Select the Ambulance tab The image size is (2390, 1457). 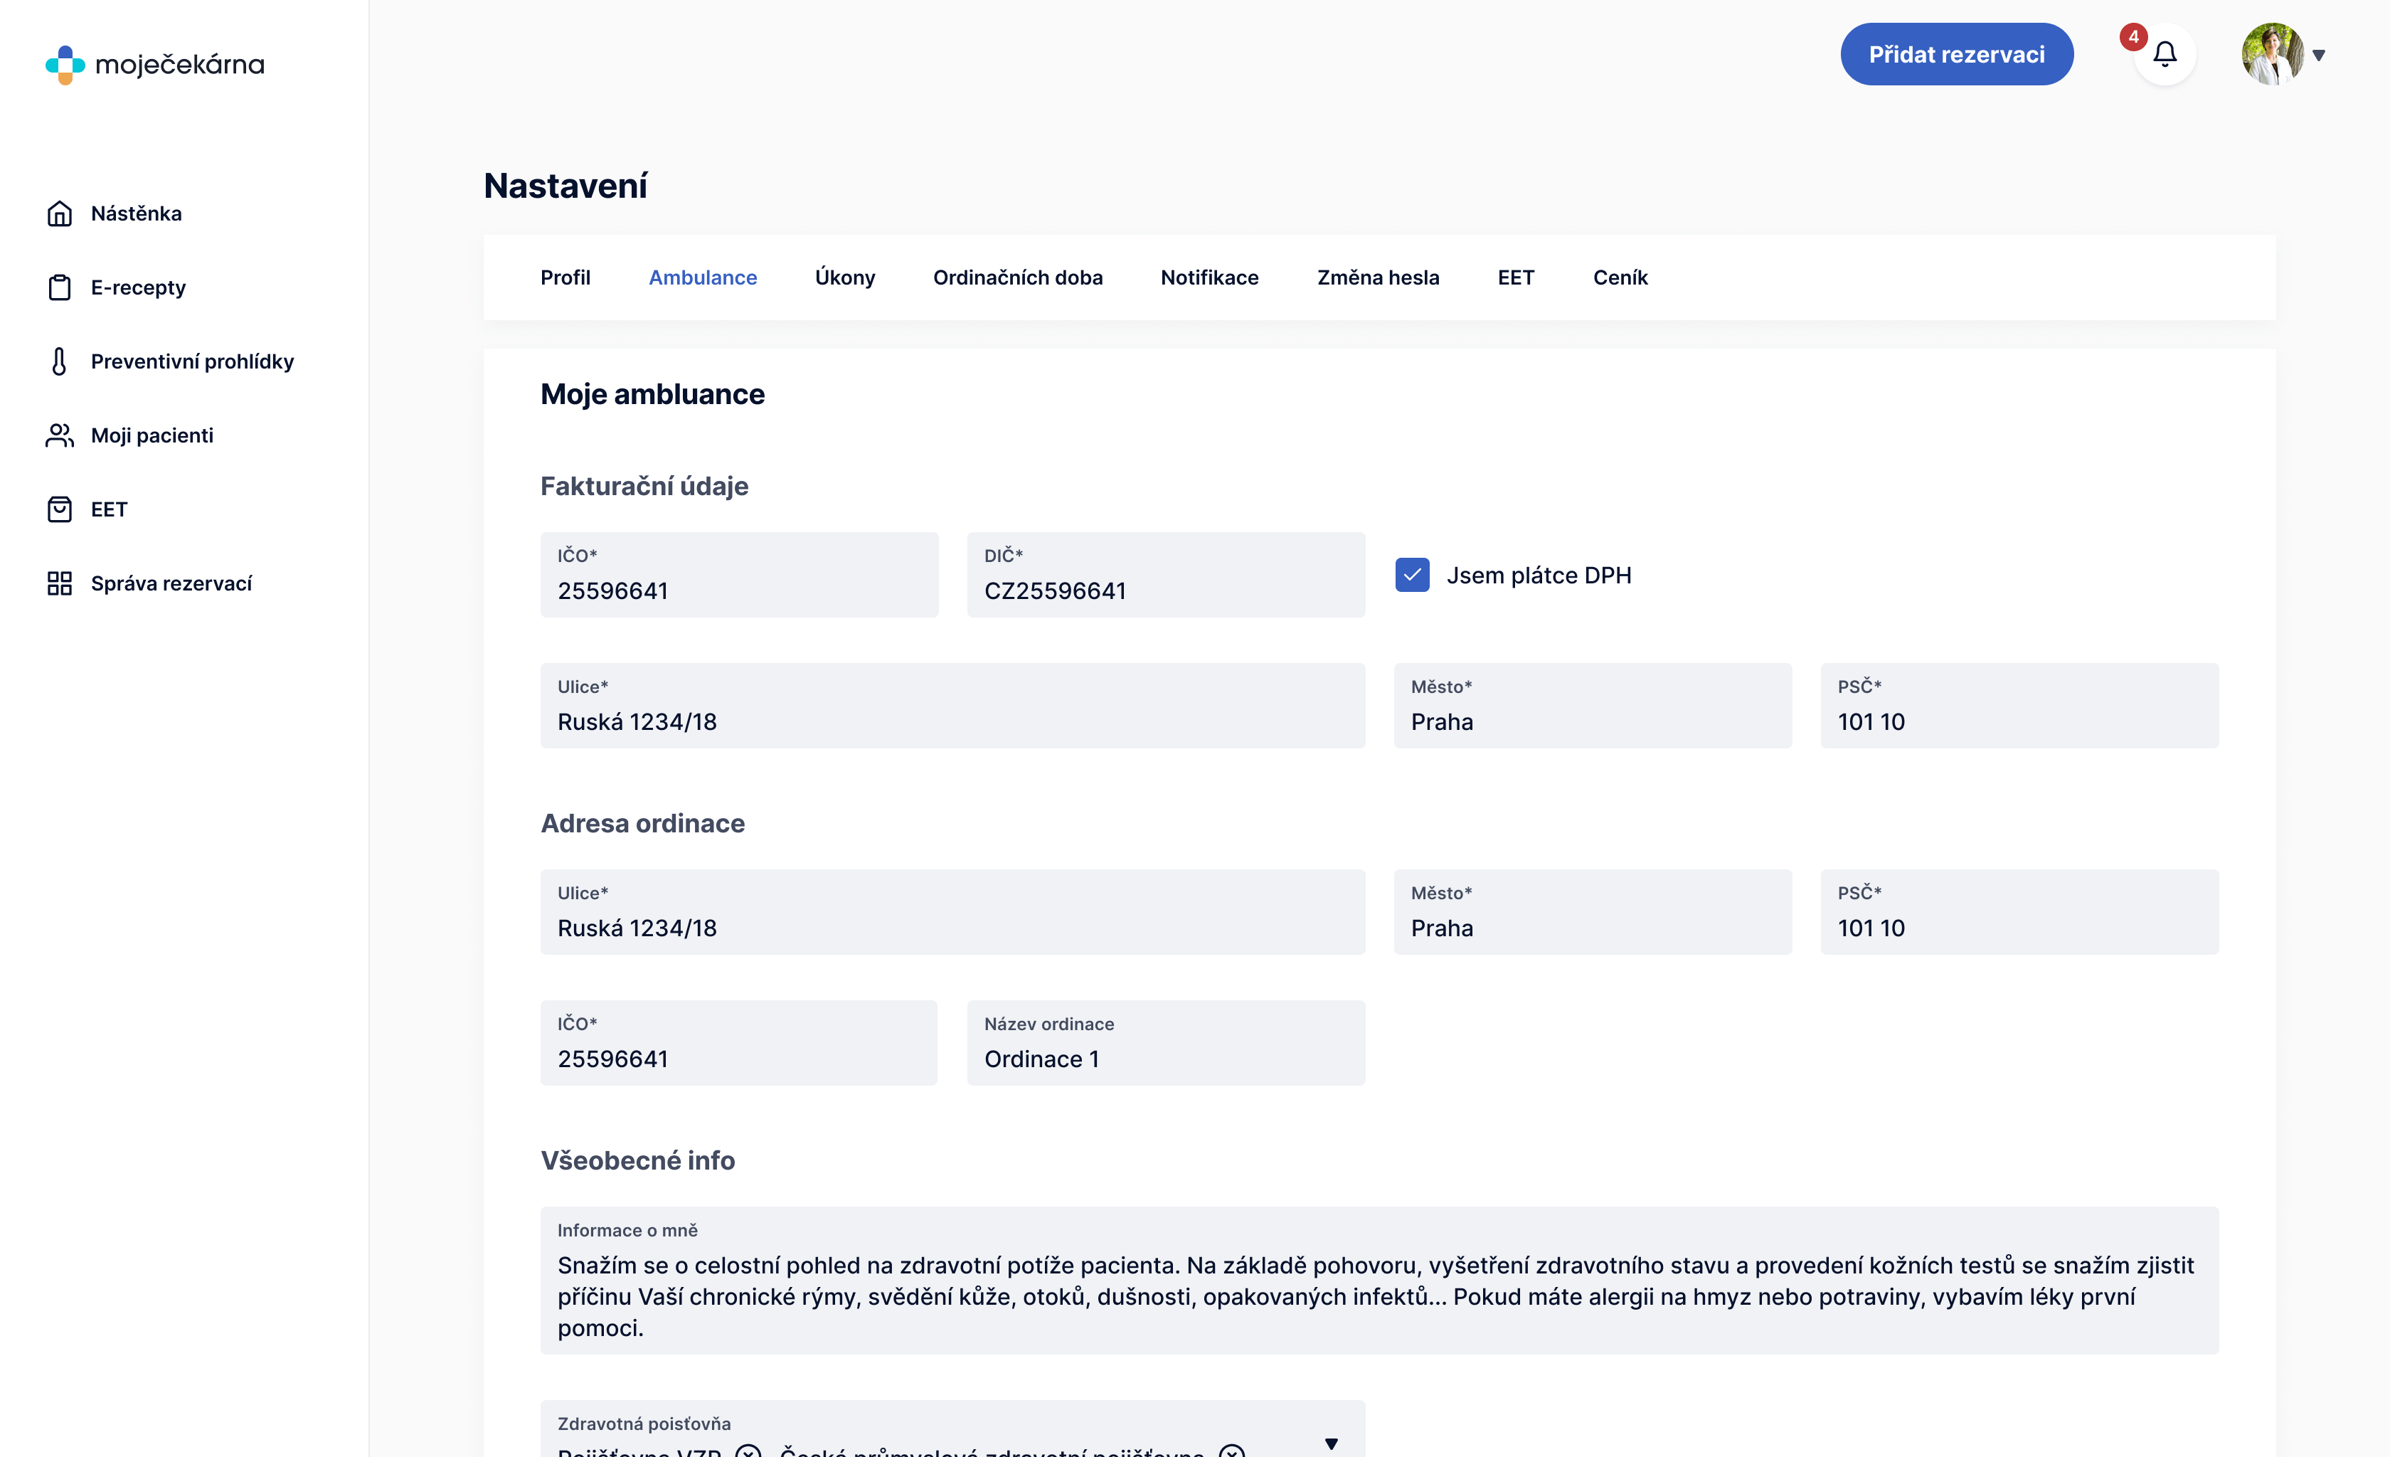coord(702,277)
